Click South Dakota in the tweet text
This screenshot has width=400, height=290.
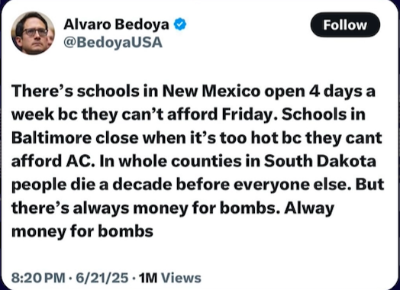320,161
